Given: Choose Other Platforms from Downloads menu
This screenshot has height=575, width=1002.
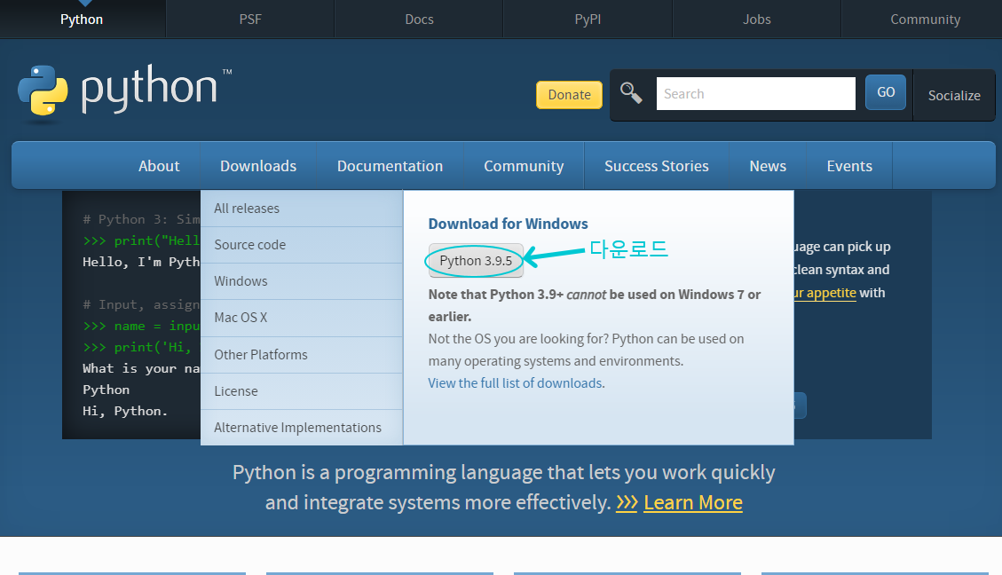Looking at the screenshot, I should 302,355.
